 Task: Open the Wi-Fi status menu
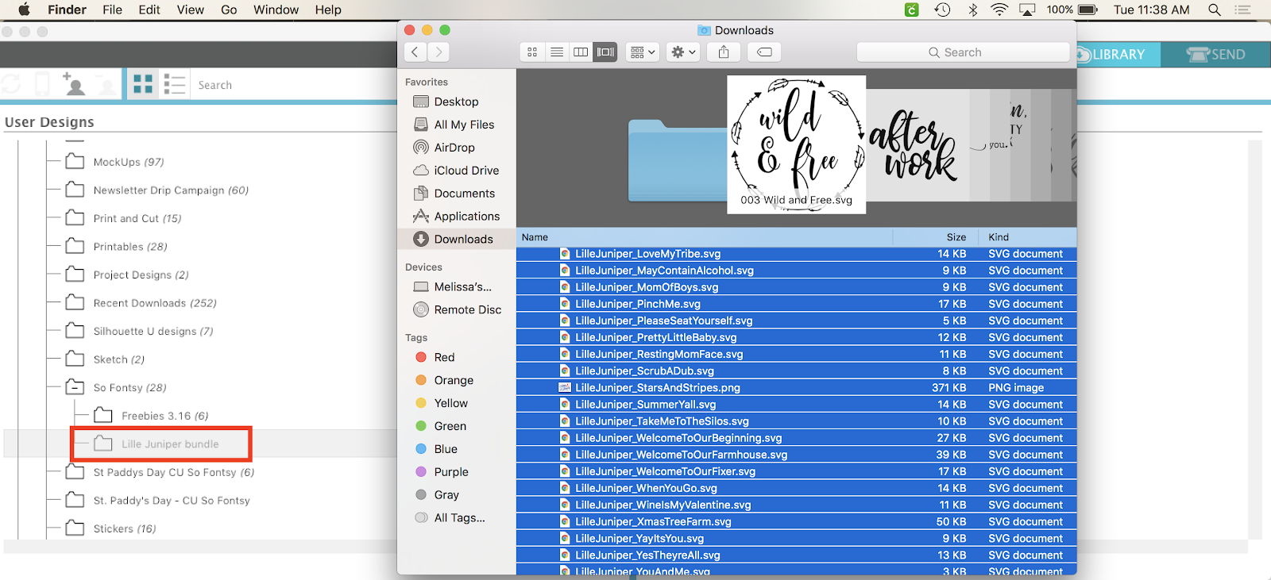(999, 10)
